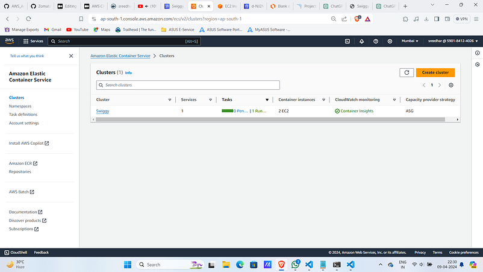483x272 pixels.
Task: Sort by the Services column arrow
Action: coord(210,100)
